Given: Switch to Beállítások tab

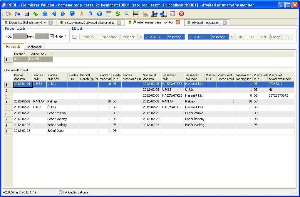Looking at the screenshot, I should [x=33, y=47].
